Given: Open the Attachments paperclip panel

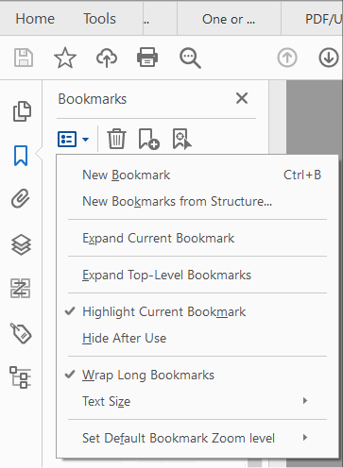Looking at the screenshot, I should coord(21,199).
